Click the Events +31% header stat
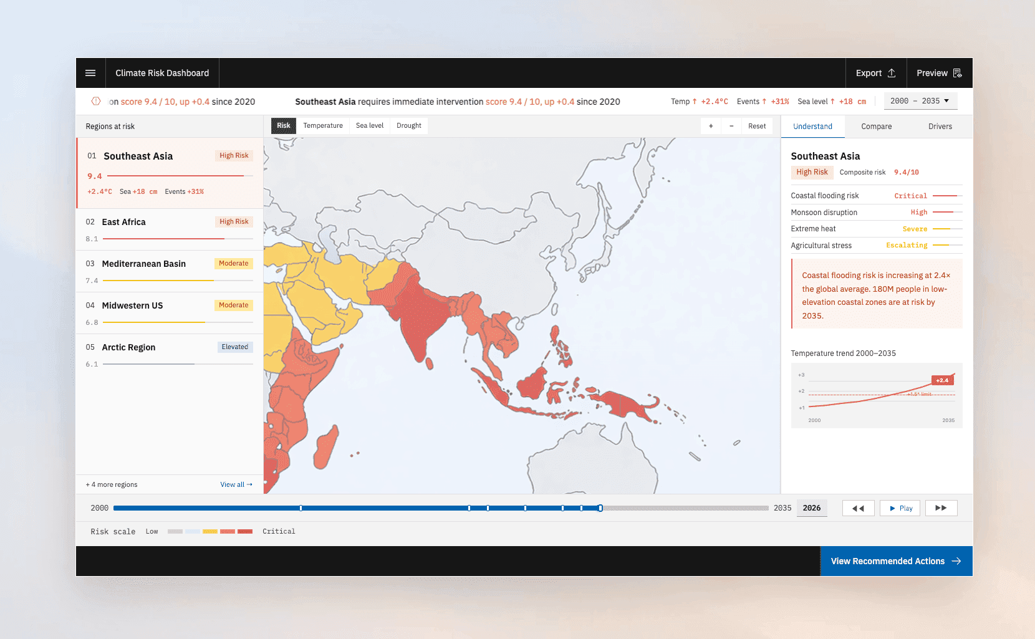This screenshot has width=1035, height=639. pyautogui.click(x=763, y=102)
